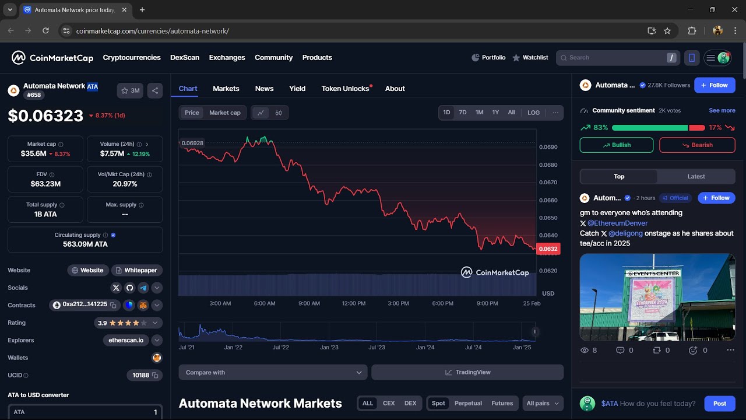Add Automata Network to watchlist star button
Screen dimensions: 746x420
coord(130,90)
